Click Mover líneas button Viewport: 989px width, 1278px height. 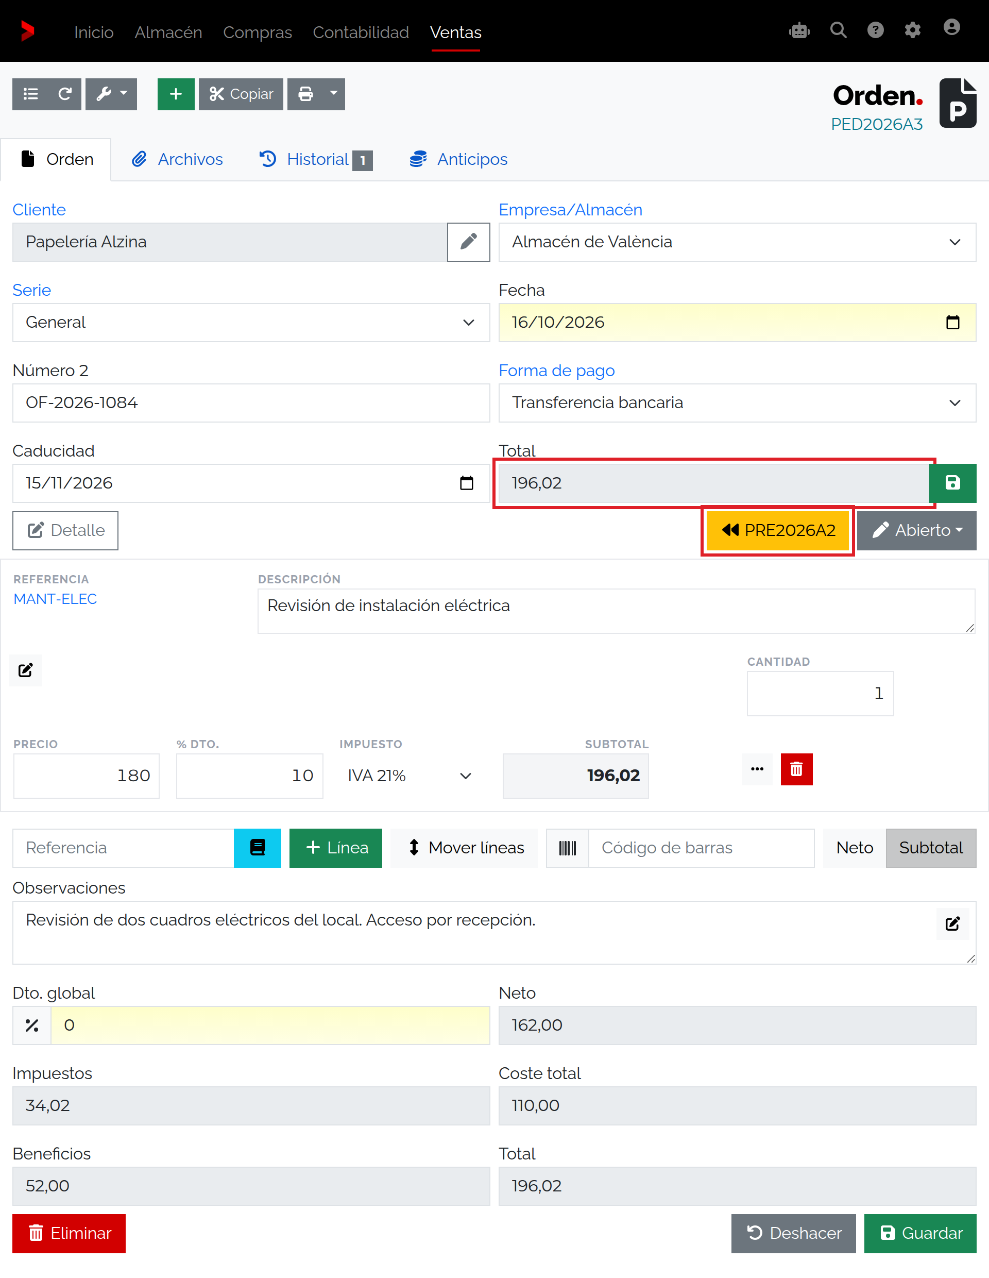coord(464,848)
